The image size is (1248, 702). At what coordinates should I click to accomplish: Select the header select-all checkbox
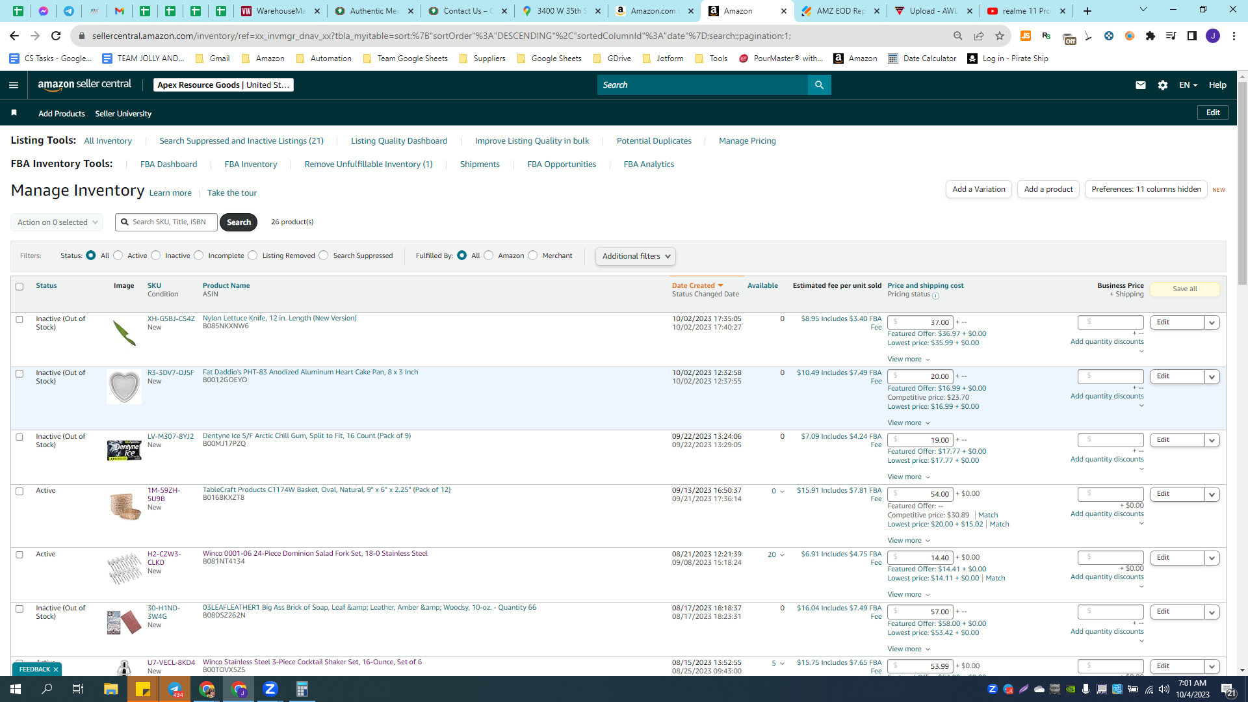click(19, 287)
